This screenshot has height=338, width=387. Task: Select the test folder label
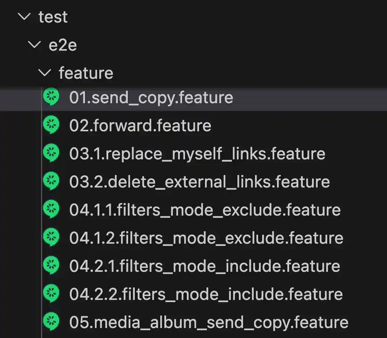pos(53,17)
